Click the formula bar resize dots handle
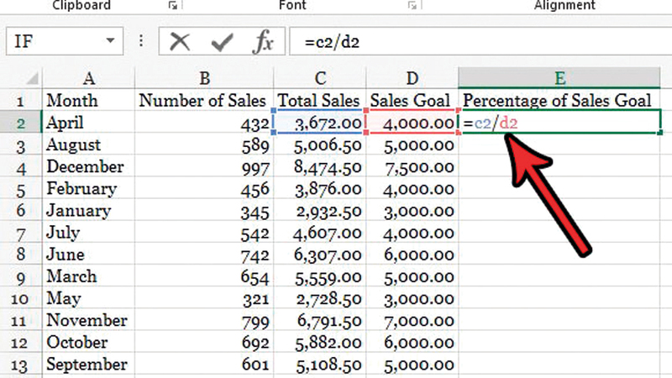This screenshot has width=672, height=378. pyautogui.click(x=141, y=41)
